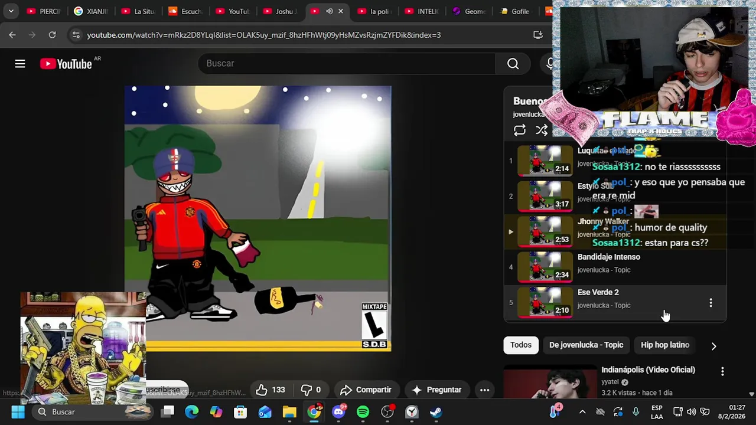Switch to the La Situ YouTube tab

[x=138, y=11]
